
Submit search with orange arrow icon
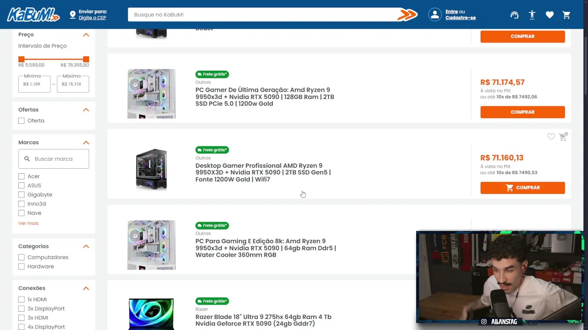(x=407, y=15)
